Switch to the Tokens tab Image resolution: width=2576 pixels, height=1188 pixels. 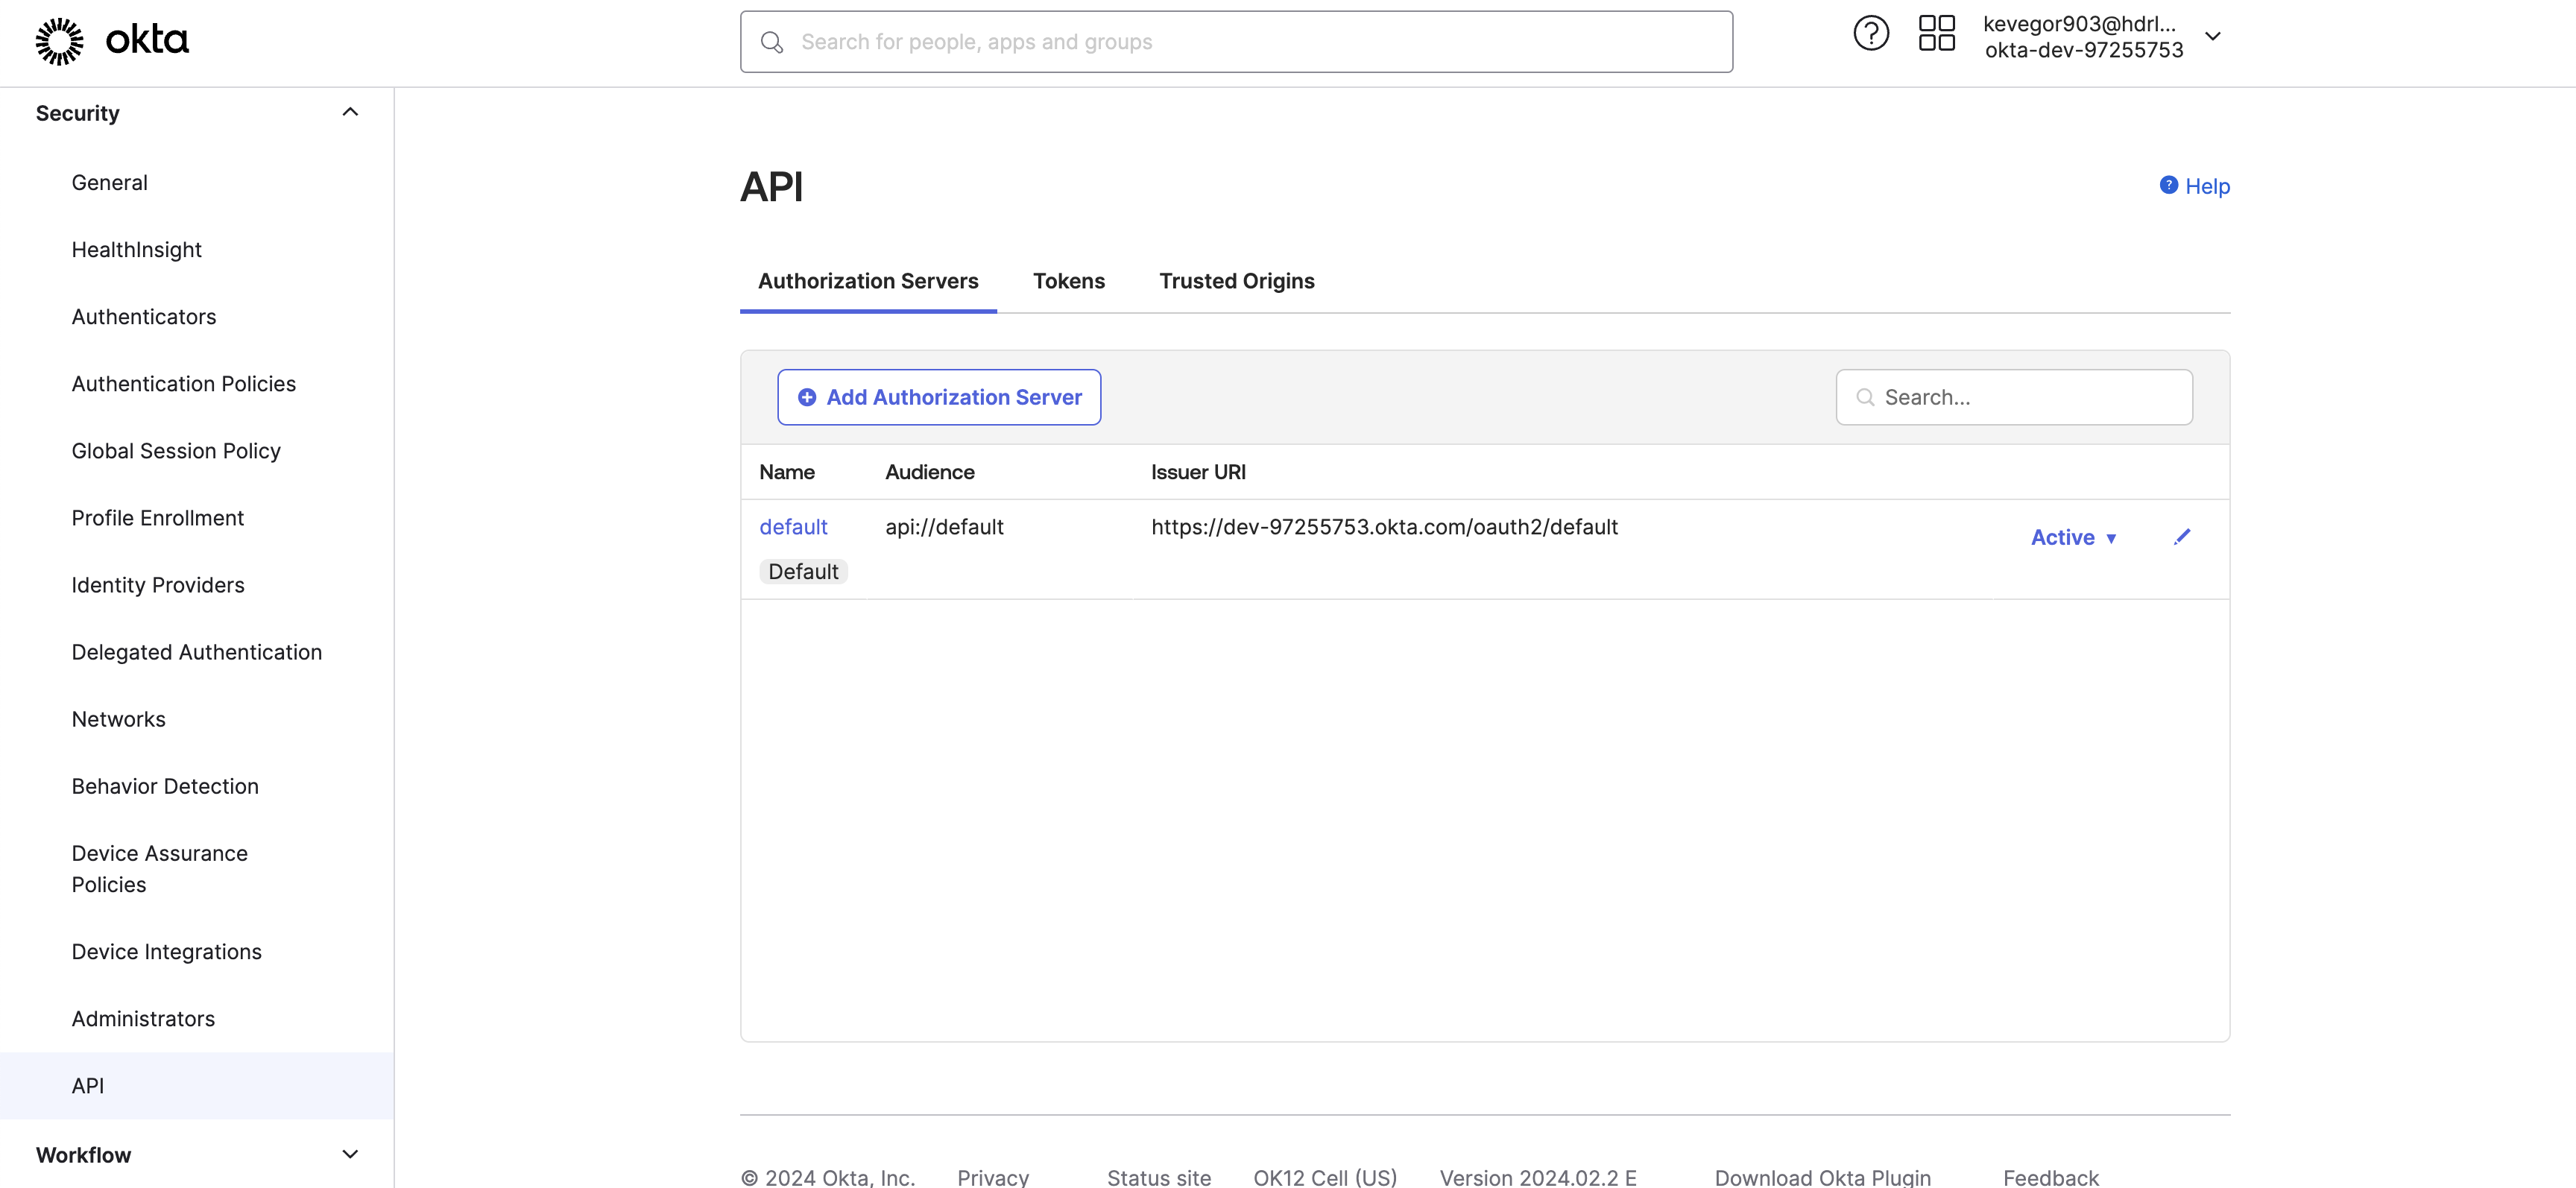1068,281
